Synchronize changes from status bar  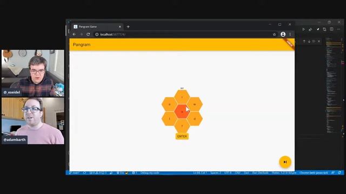pyautogui.click(x=84, y=173)
